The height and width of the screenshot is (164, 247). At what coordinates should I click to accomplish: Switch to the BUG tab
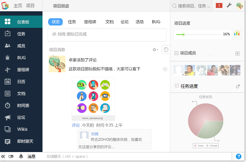[156, 22]
